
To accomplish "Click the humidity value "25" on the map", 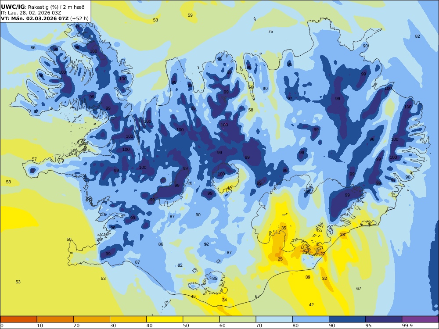I will click(280, 259).
